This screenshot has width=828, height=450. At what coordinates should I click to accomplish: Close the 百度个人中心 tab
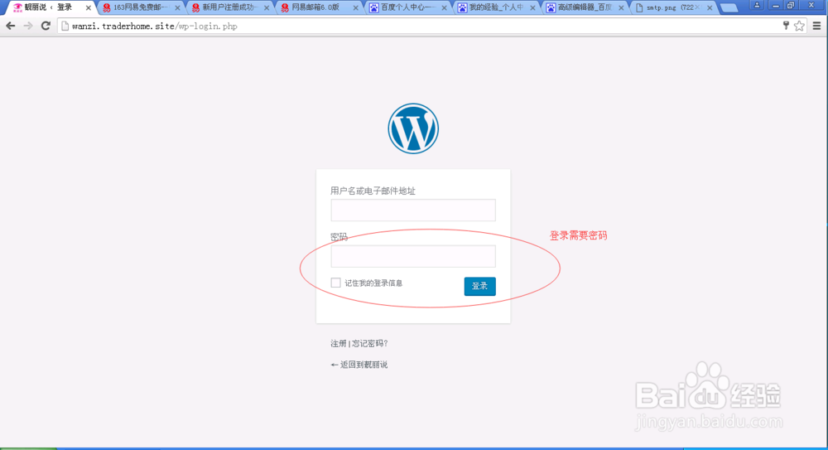click(x=444, y=8)
